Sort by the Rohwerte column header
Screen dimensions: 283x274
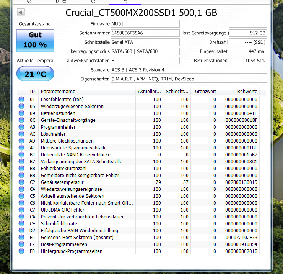click(239, 92)
